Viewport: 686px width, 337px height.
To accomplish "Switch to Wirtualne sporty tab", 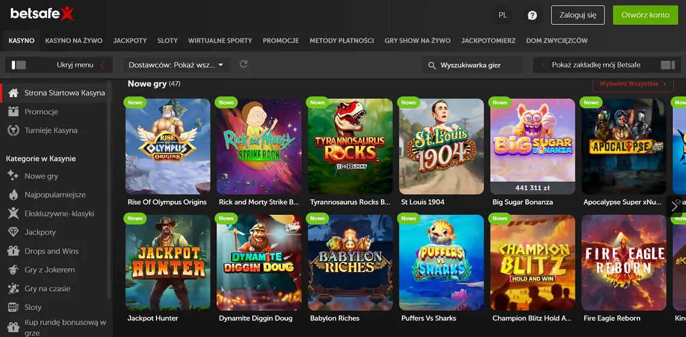I will pyautogui.click(x=220, y=40).
